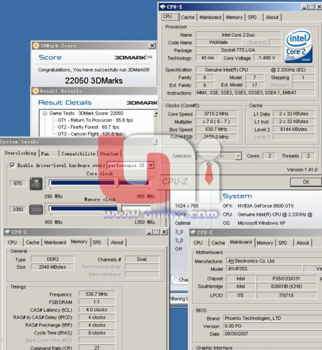This screenshot has height=350, width=322.
Task: Click the Result Details title bar icon
Action: point(36,91)
